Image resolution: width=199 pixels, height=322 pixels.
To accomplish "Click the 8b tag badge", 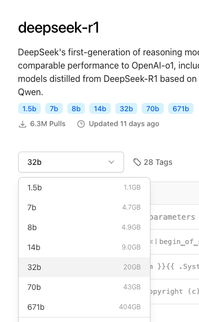I will click(76, 108).
